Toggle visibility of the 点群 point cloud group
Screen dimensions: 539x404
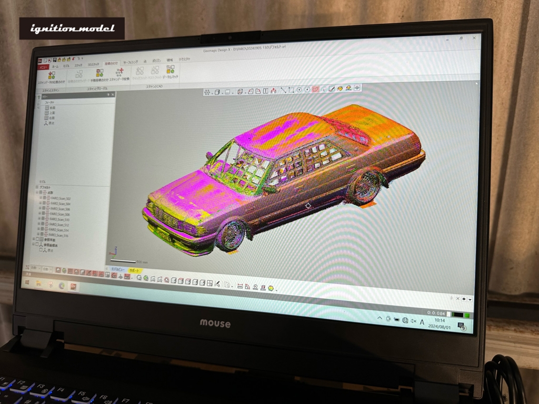coord(41,193)
